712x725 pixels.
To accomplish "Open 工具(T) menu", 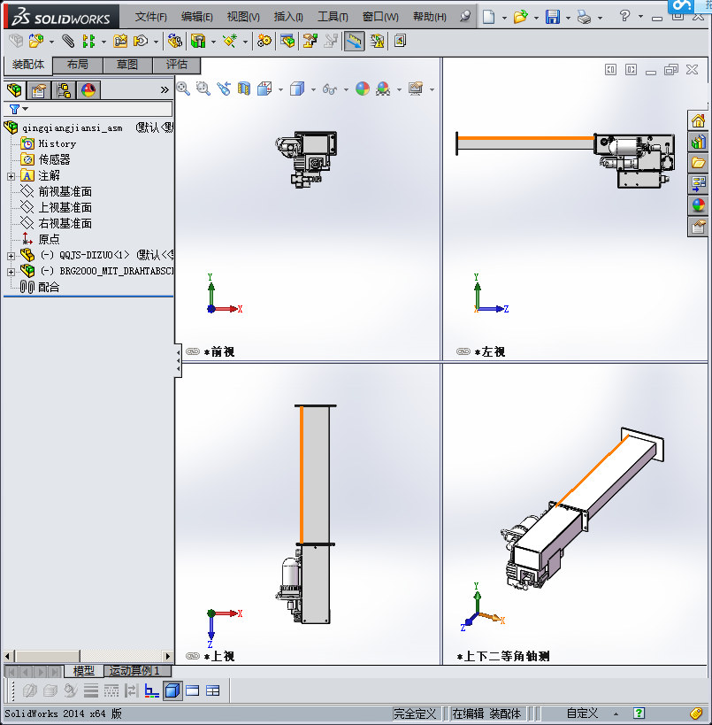I will point(333,17).
